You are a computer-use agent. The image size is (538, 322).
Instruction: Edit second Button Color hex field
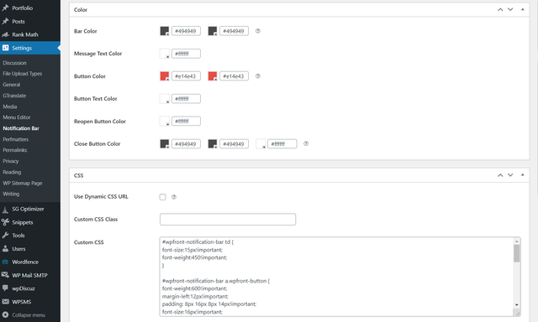coord(234,76)
